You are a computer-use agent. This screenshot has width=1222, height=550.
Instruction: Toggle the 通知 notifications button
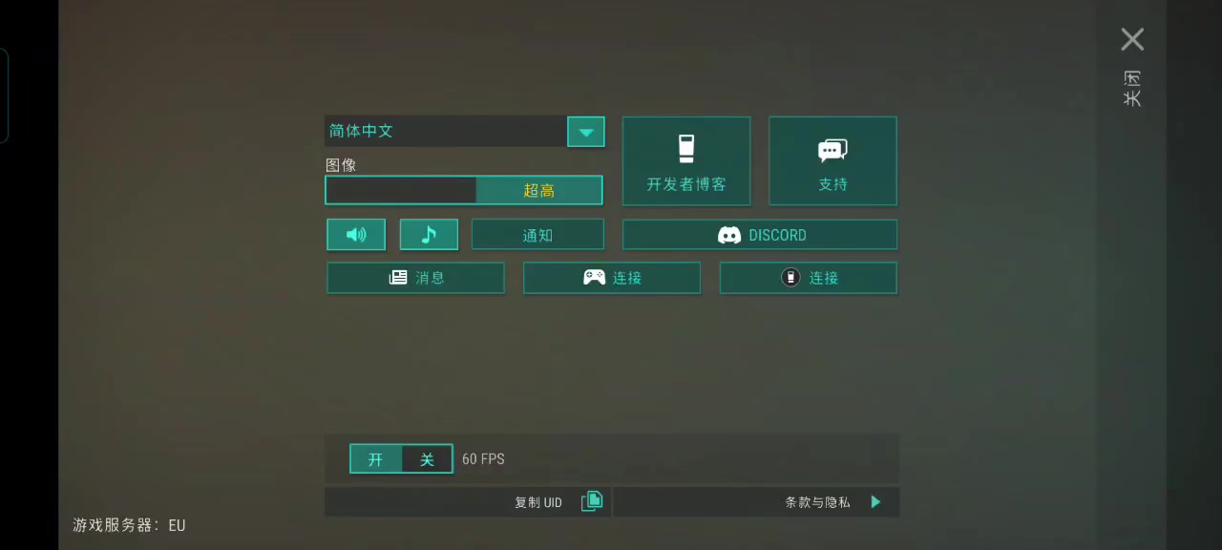pos(537,234)
